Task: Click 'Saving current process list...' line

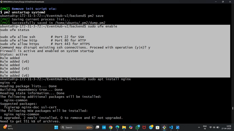Action: [x=35, y=19]
